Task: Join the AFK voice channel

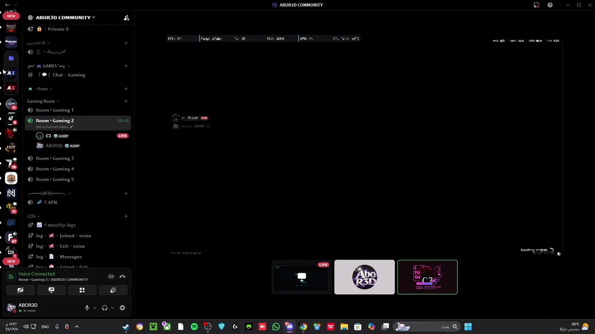Action: click(78, 202)
